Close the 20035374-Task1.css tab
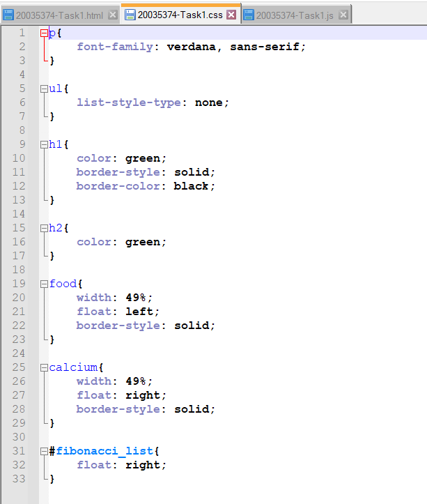Viewport: 427px width, 504px height. point(231,15)
